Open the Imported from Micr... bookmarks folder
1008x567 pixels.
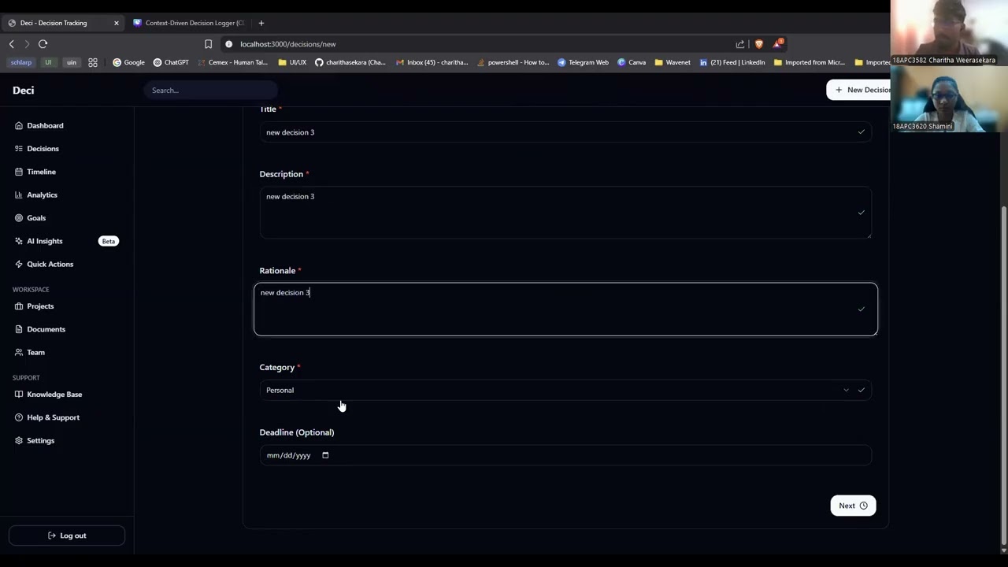[810, 62]
